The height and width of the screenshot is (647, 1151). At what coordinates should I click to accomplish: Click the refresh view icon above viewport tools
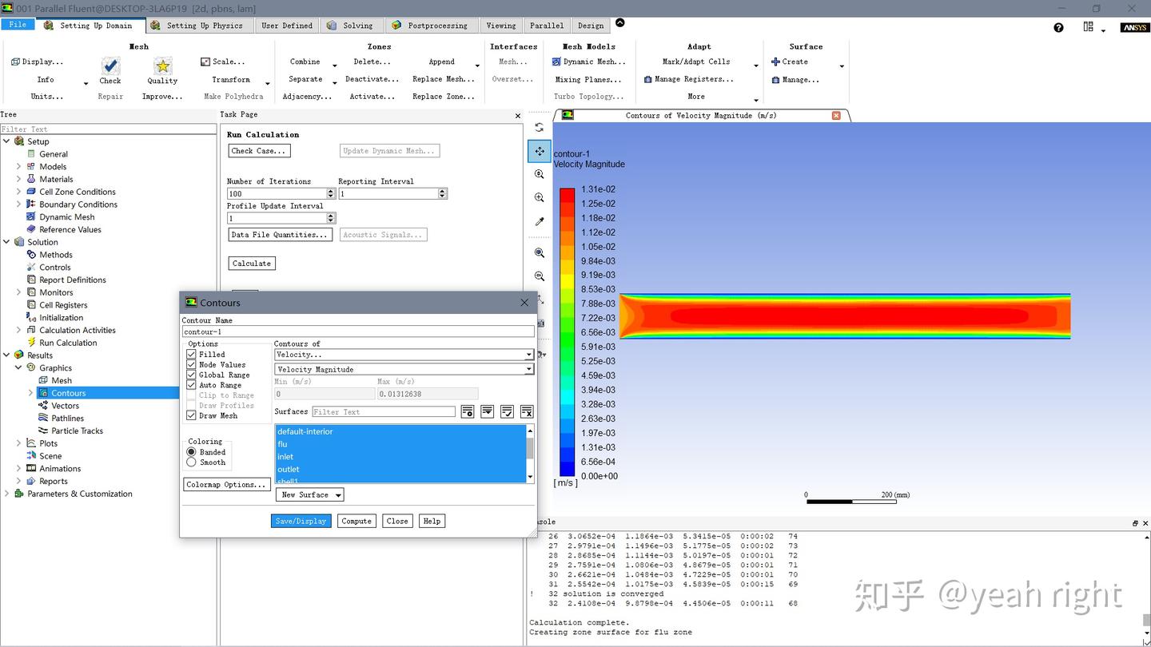[x=540, y=128]
